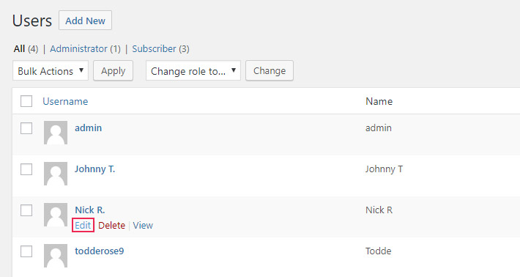Show only Subscriber users
Image resolution: width=520 pixels, height=277 pixels.
[x=154, y=49]
